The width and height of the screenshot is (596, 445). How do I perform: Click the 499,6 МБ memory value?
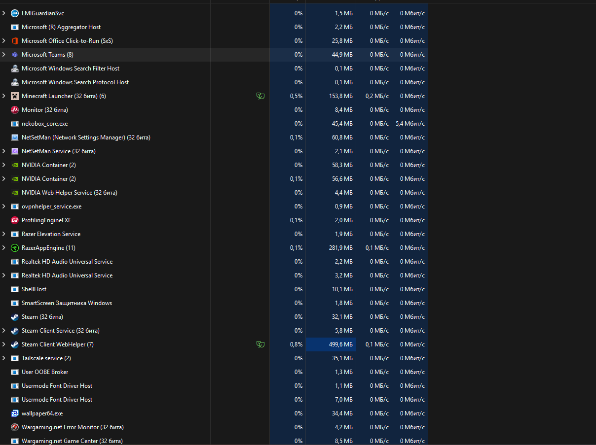341,344
